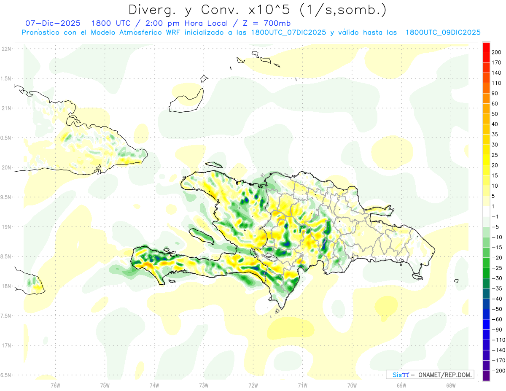Screen dimensions: 506x391
Task: Click the yellow 20 color swatch in legend
Action: tap(486, 160)
